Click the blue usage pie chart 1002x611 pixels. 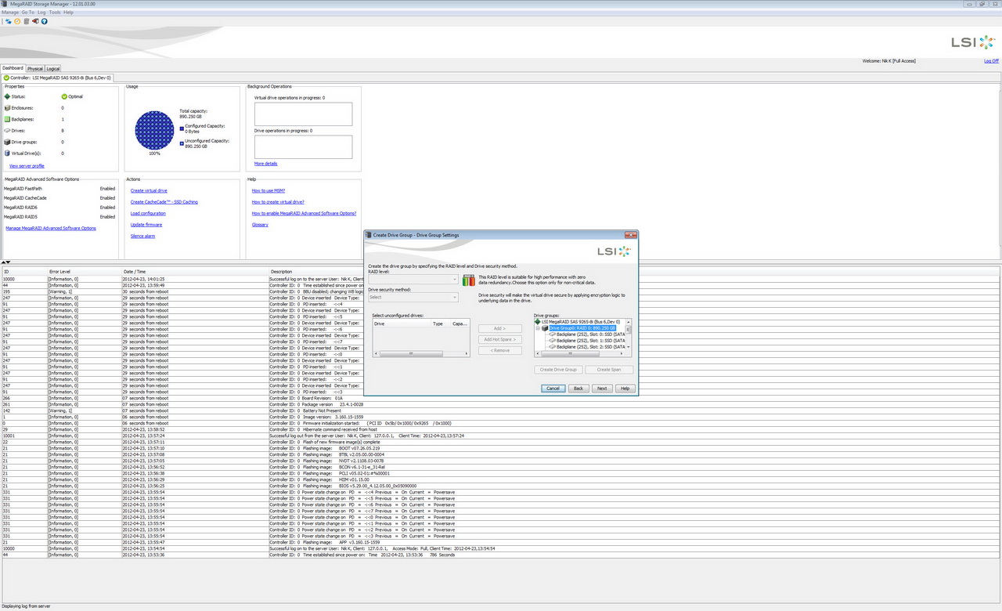tap(155, 130)
